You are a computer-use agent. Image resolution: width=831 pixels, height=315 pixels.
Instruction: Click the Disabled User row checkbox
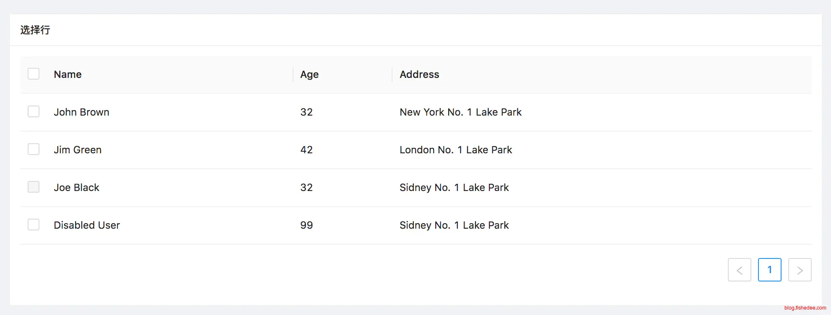coord(34,225)
